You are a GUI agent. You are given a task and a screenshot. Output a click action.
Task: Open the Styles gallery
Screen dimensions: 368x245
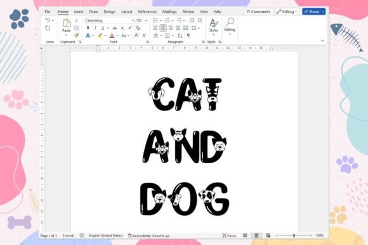coord(214,27)
